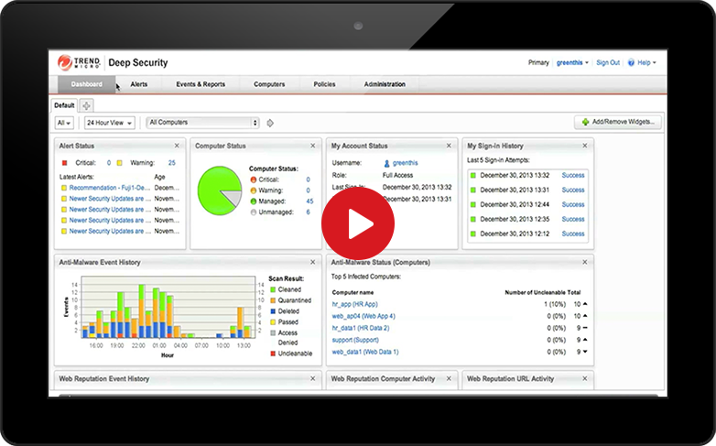Click the Trend Micro logo
The height and width of the screenshot is (446, 716).
[79, 62]
